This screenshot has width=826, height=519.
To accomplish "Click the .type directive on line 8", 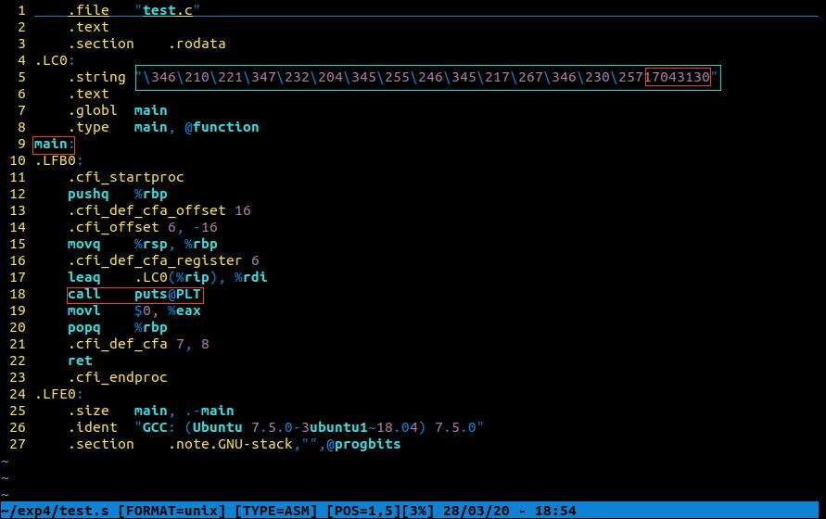I will (x=88, y=128).
